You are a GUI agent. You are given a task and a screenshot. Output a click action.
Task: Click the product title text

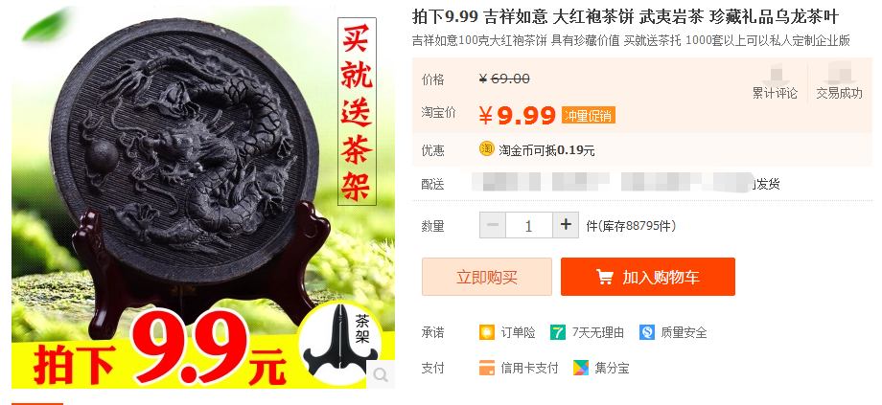625,17
